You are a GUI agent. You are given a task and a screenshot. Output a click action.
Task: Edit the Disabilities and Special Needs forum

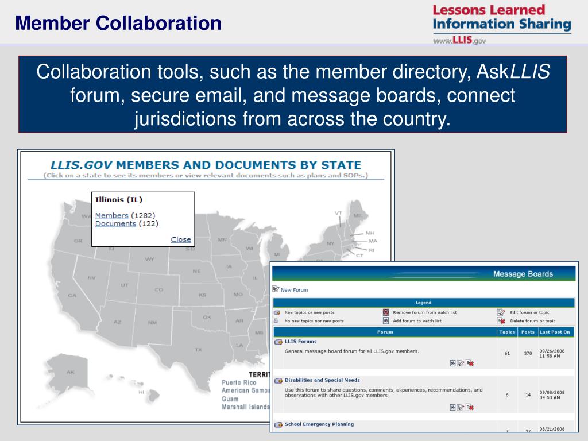tap(461, 407)
